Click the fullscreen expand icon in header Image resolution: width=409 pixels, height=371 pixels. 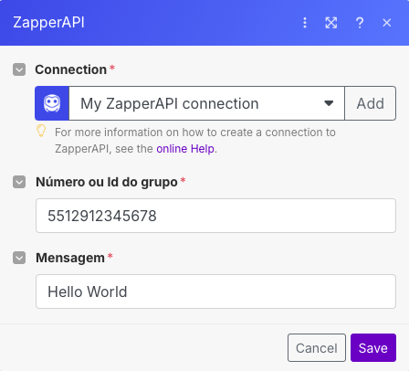pos(331,23)
